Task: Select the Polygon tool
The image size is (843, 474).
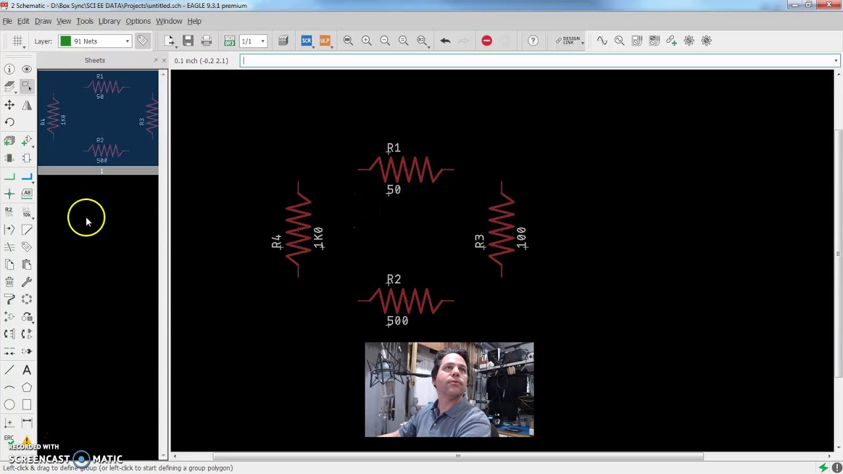Action: click(26, 388)
